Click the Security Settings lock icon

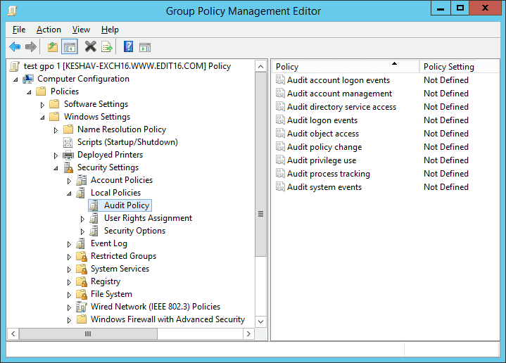pyautogui.click(x=68, y=167)
